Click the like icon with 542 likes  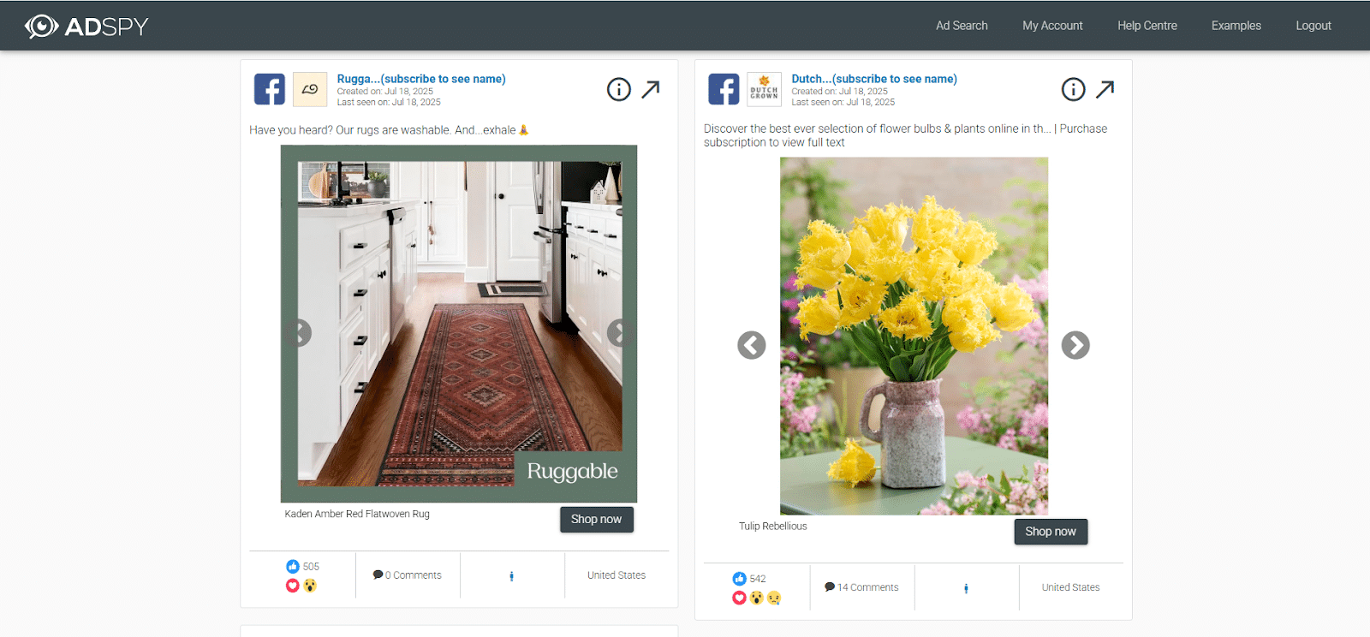(x=740, y=579)
